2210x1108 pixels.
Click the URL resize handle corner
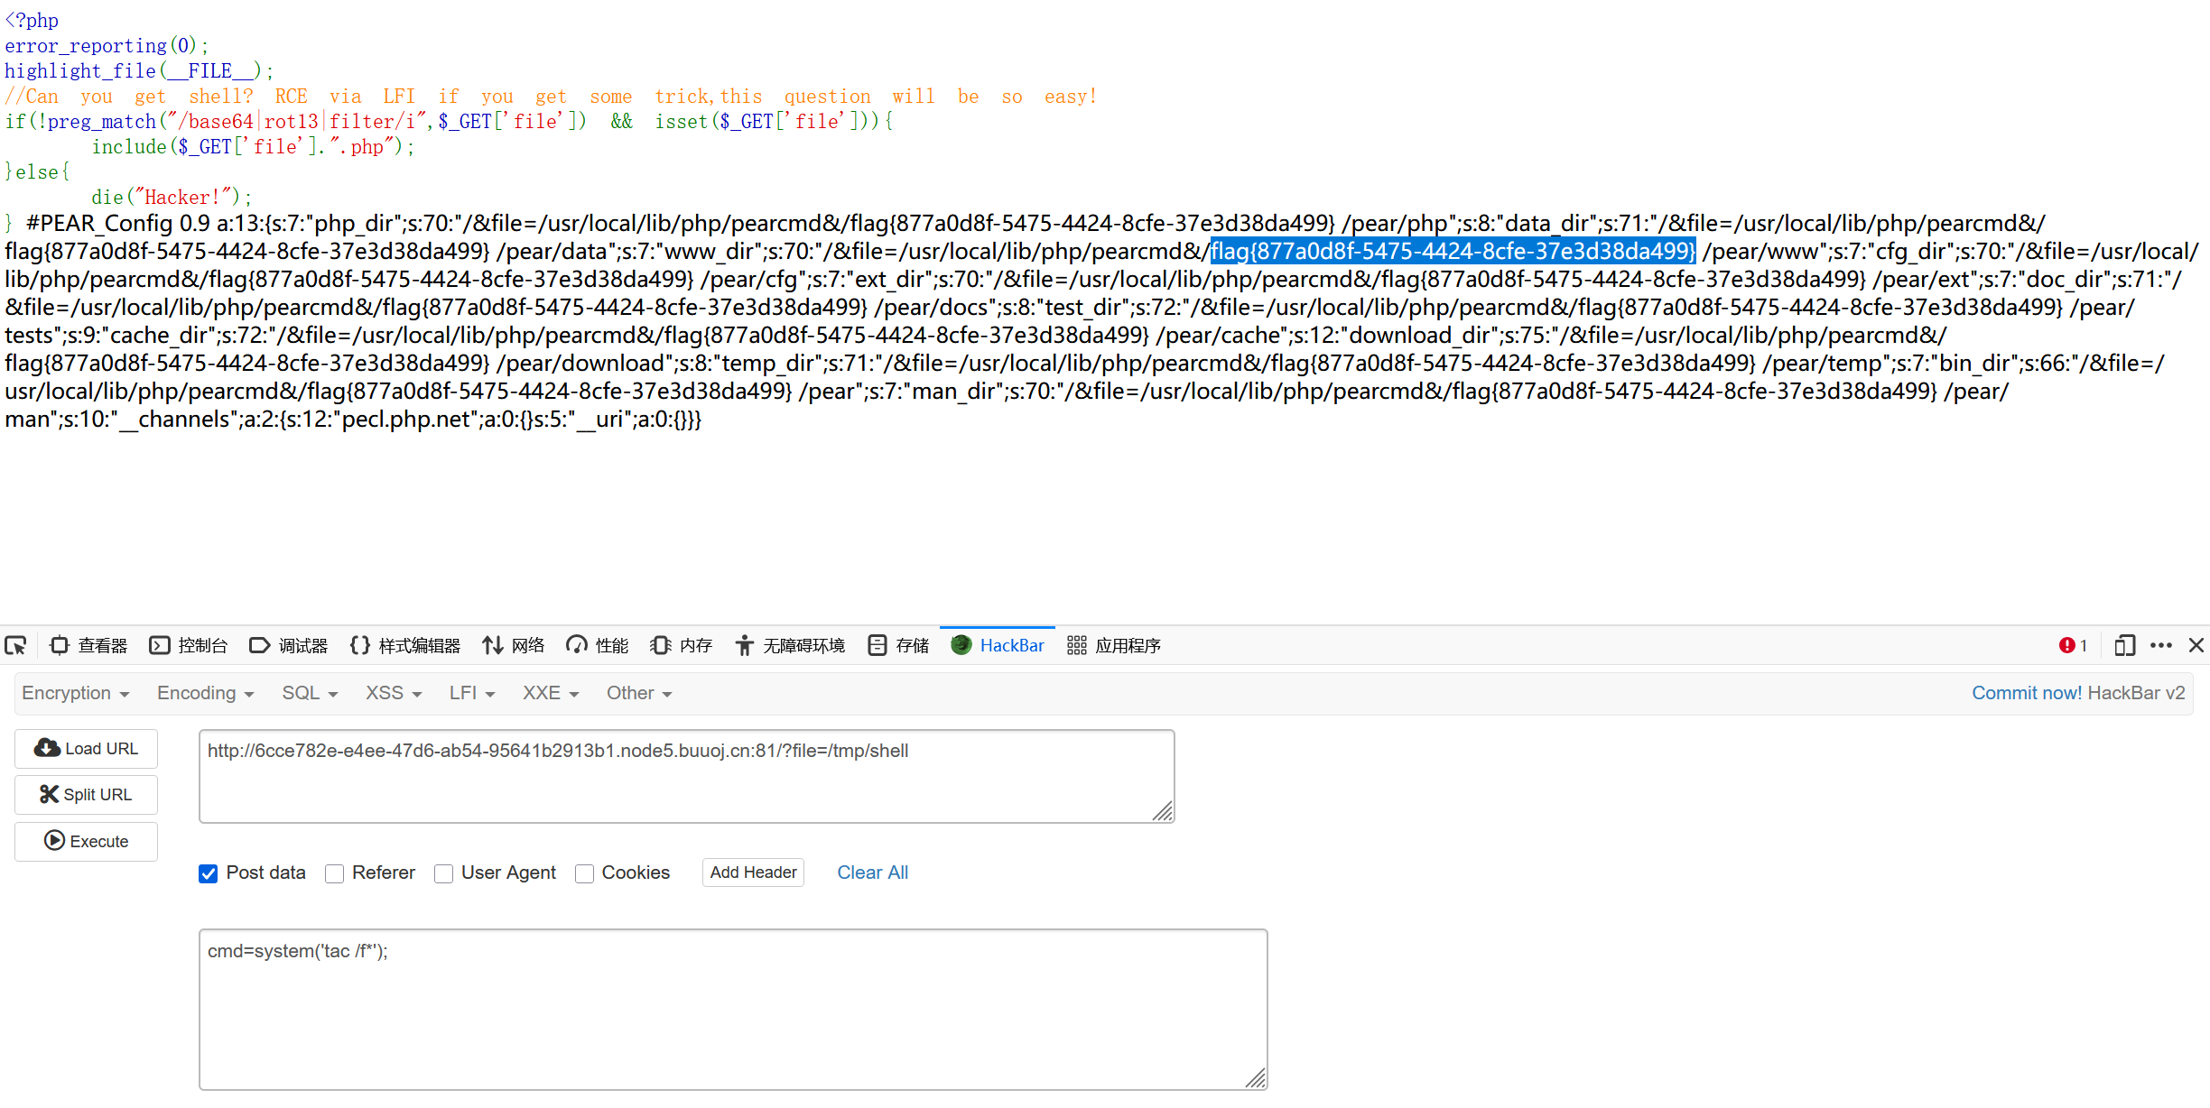[1163, 812]
